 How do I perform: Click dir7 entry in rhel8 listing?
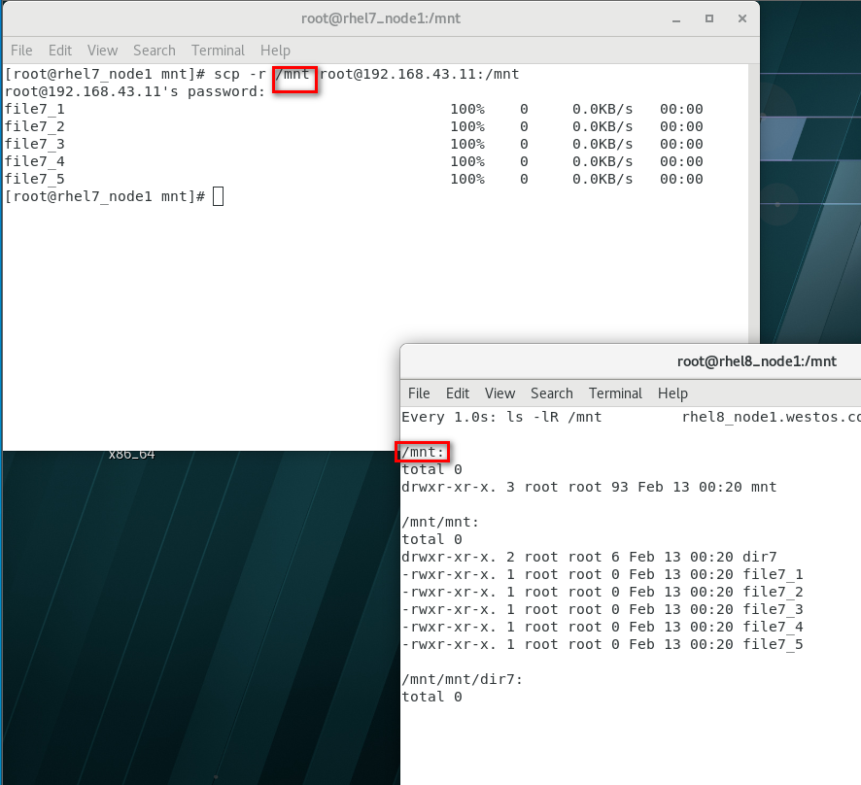click(759, 558)
